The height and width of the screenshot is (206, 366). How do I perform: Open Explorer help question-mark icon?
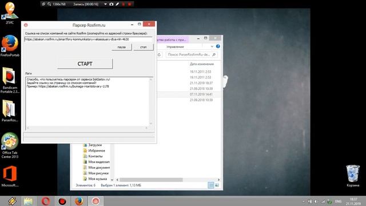218,46
